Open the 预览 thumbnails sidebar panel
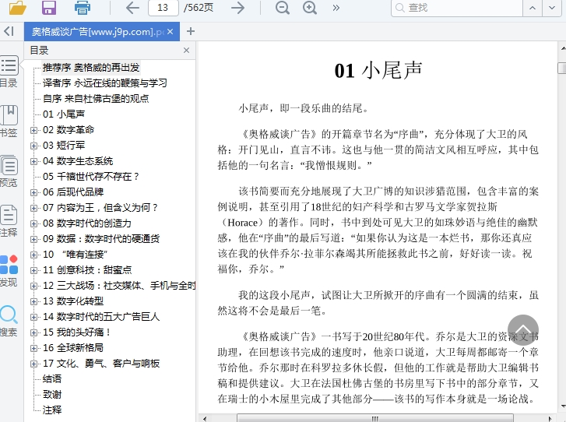566x422 pixels. (x=9, y=171)
